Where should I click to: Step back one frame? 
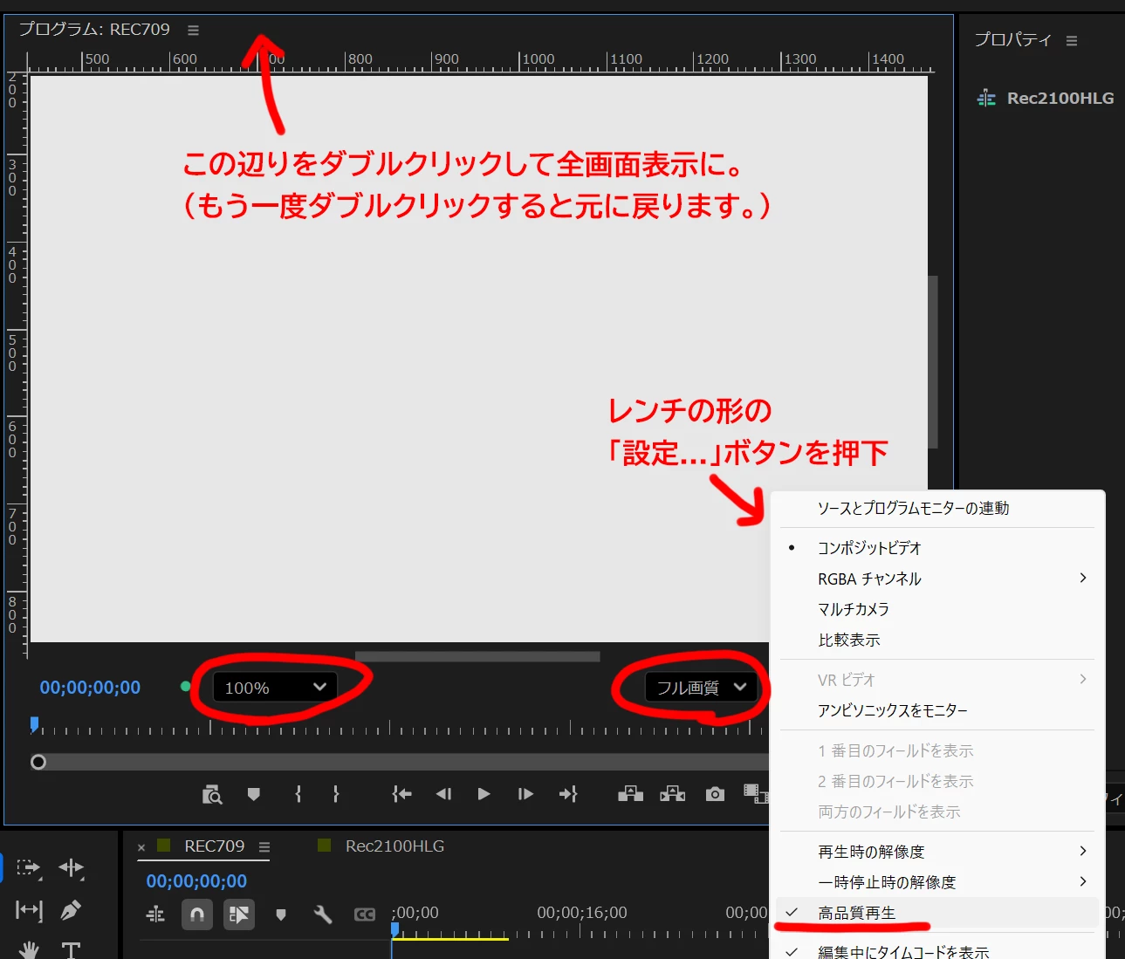[443, 794]
